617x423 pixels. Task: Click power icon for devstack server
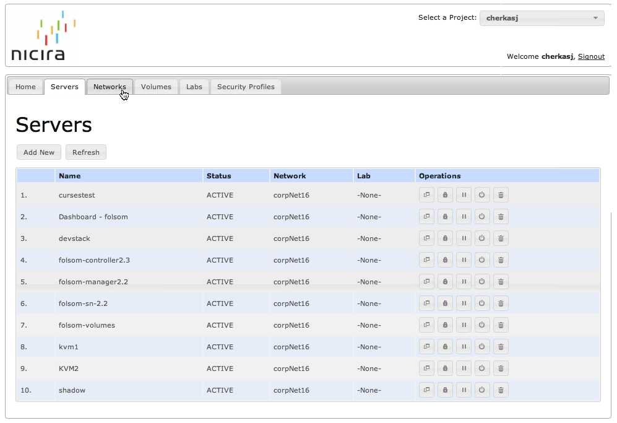point(482,238)
